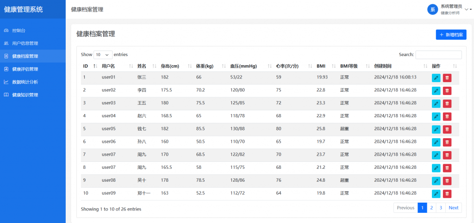Click edit icon for user01 张三 row
Viewport: 474px width, 223px height.
[436, 78]
